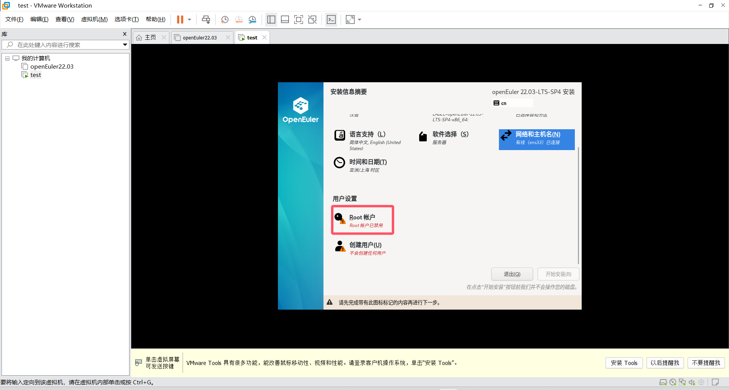Click the 安装 Tools button
The height and width of the screenshot is (390, 729).
coord(624,363)
